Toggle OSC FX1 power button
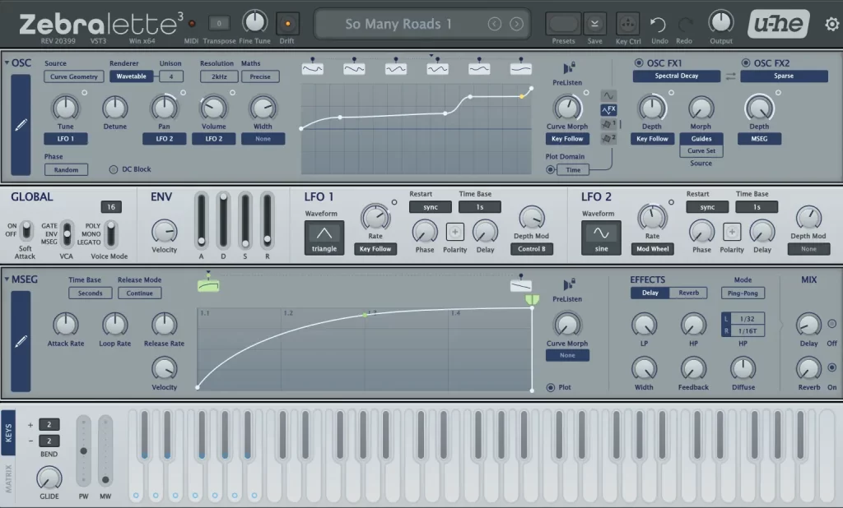The width and height of the screenshot is (843, 508). pos(639,62)
